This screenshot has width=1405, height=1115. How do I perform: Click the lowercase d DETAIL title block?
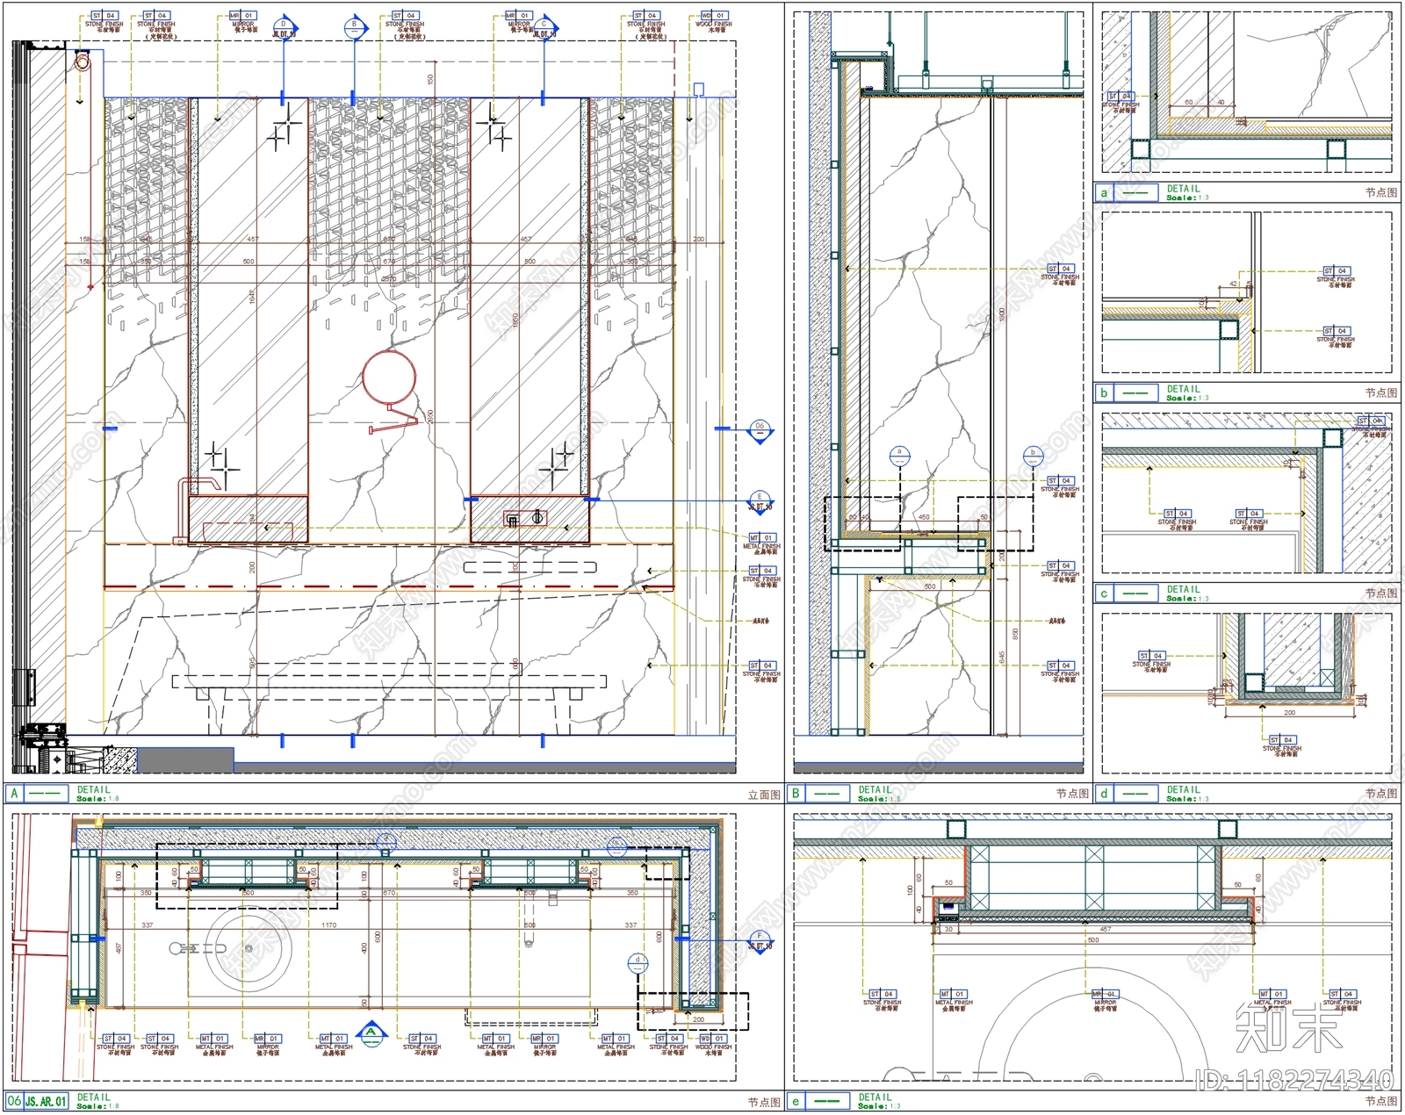tap(1153, 794)
